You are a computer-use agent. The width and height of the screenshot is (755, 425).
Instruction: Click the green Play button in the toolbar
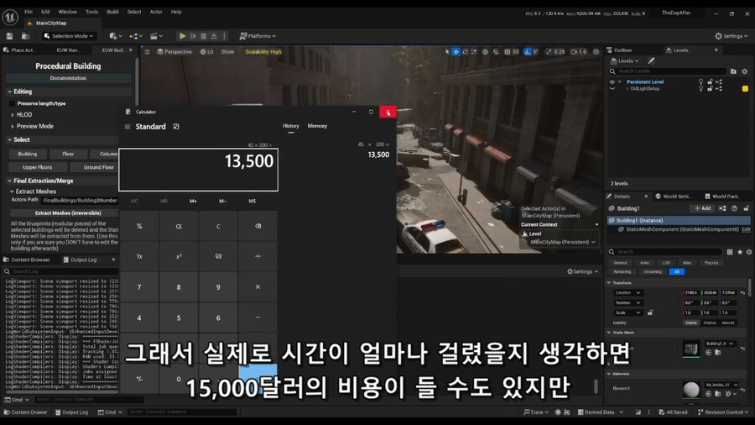[x=182, y=36]
